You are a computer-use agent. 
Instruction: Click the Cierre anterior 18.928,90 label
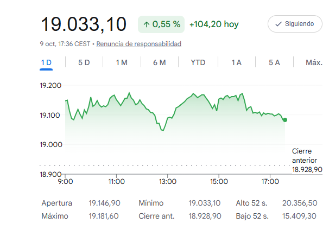(307, 161)
